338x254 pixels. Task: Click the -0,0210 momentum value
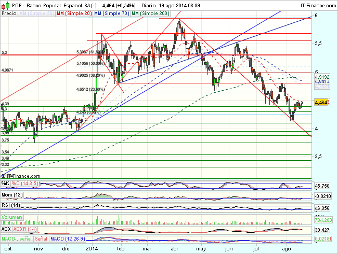pos(323,196)
